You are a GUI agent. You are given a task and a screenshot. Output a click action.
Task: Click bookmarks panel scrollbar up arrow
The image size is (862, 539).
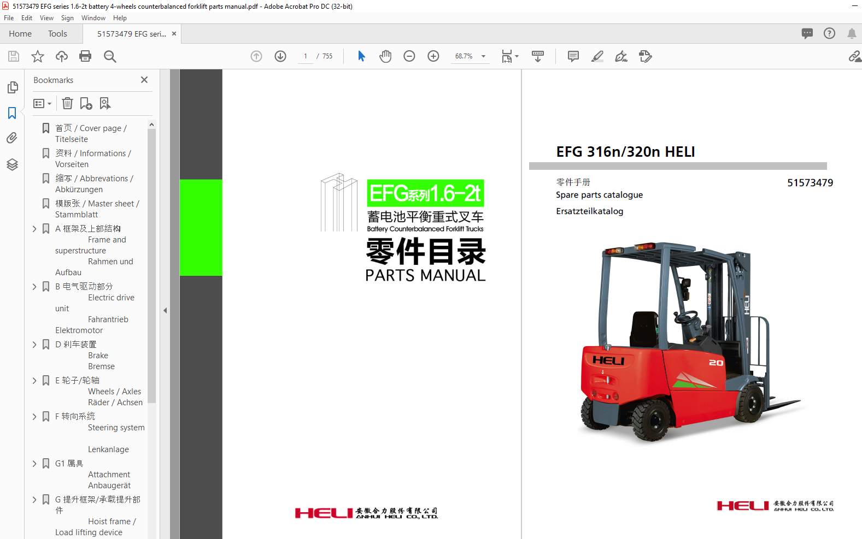(151, 125)
